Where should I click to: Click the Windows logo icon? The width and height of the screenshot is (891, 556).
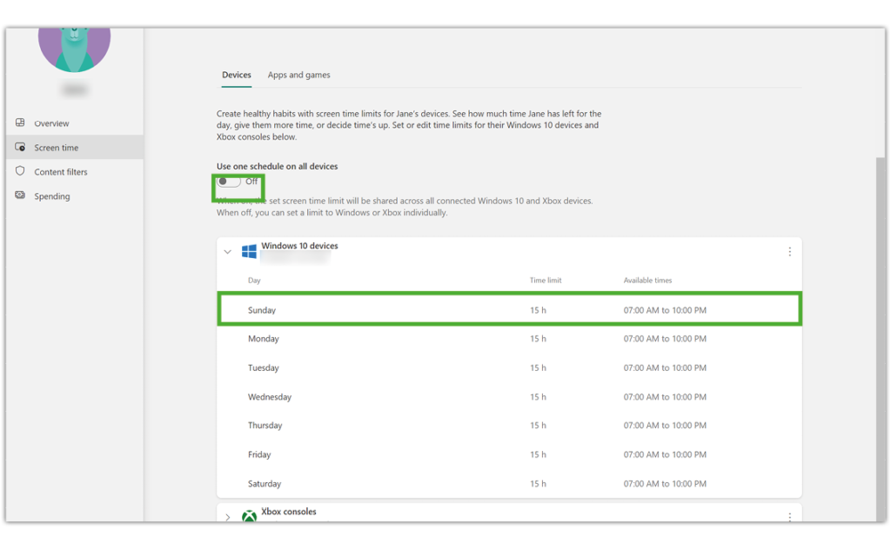coord(249,251)
